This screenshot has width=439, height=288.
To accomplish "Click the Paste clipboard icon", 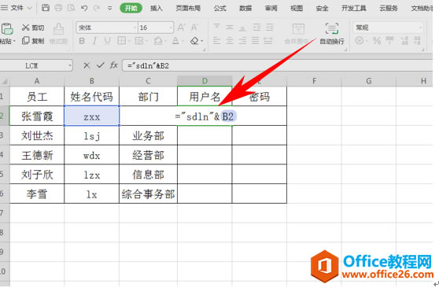I will (7, 28).
